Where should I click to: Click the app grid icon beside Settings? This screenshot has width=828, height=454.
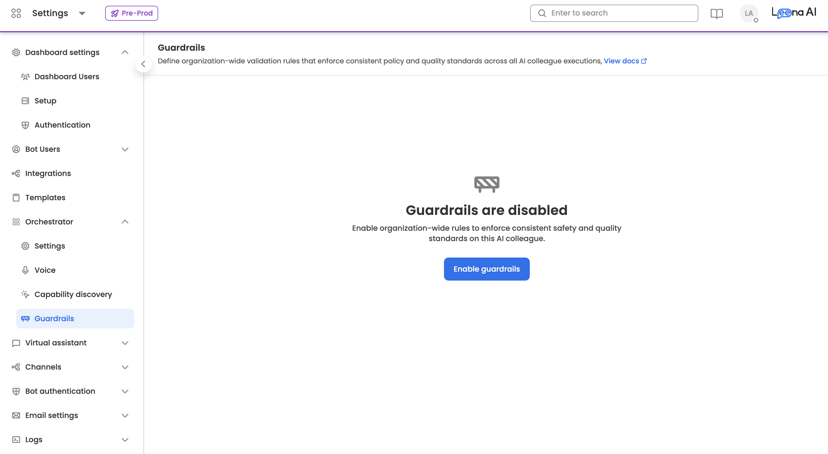[x=16, y=13]
